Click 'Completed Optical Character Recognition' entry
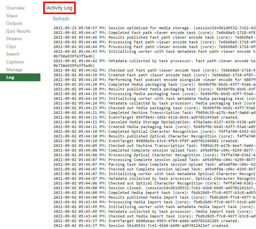The image size is (256, 229). tap(155, 132)
